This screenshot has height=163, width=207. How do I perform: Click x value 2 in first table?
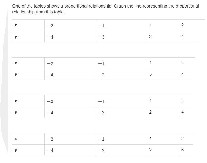pyautogui.click(x=182, y=25)
